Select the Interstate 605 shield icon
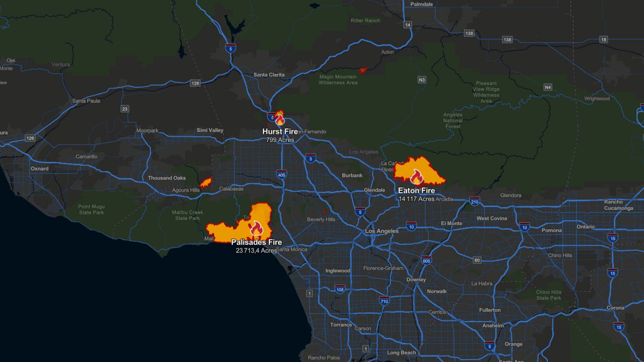644x362 pixels. click(x=426, y=261)
